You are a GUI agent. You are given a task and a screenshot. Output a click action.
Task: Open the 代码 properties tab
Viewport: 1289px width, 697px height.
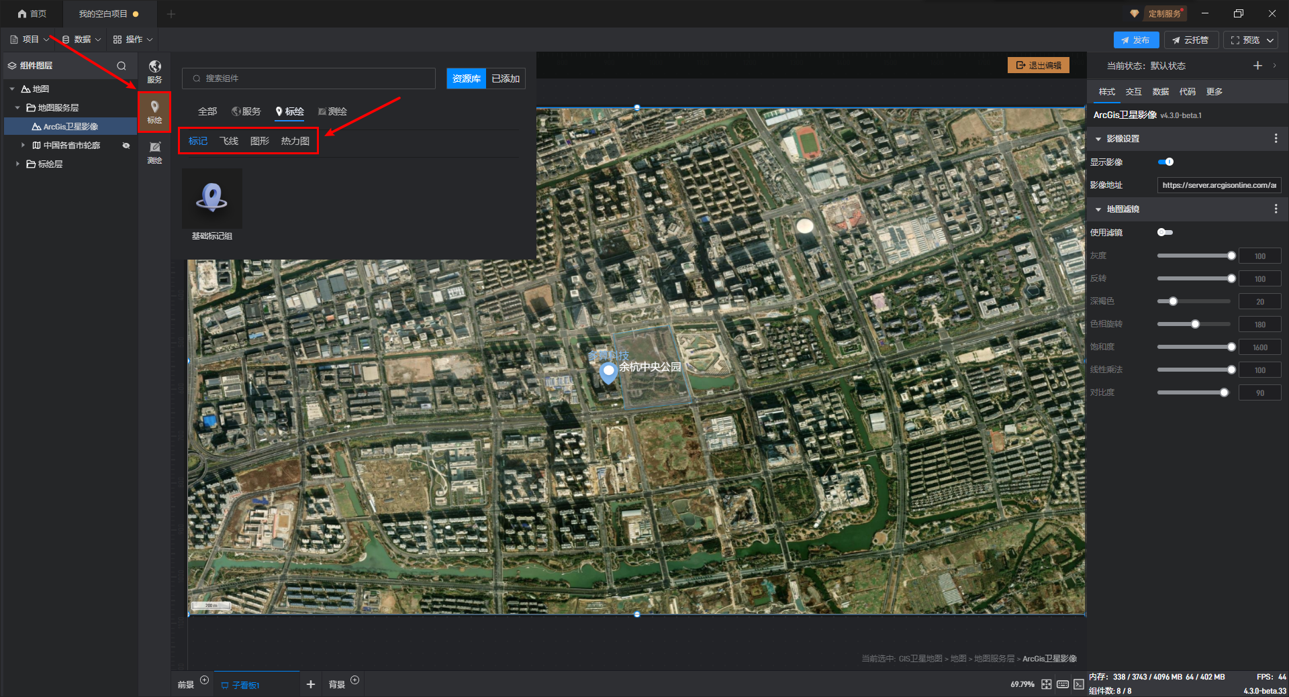[1188, 92]
